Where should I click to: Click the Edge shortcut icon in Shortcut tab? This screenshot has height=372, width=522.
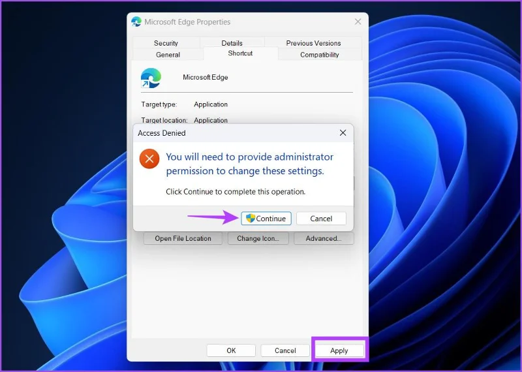click(151, 78)
